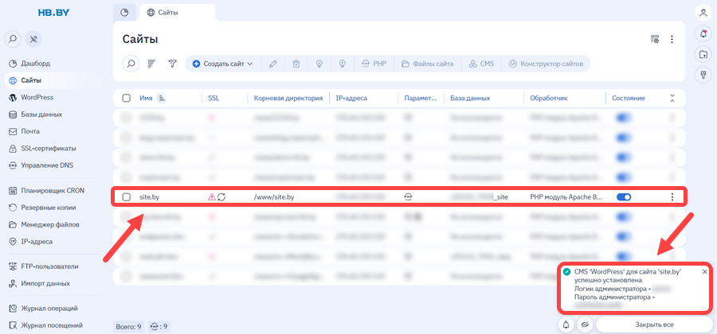Click the lightbulb icon in right rail
Viewport: 717px width, 334px height.
[703, 75]
